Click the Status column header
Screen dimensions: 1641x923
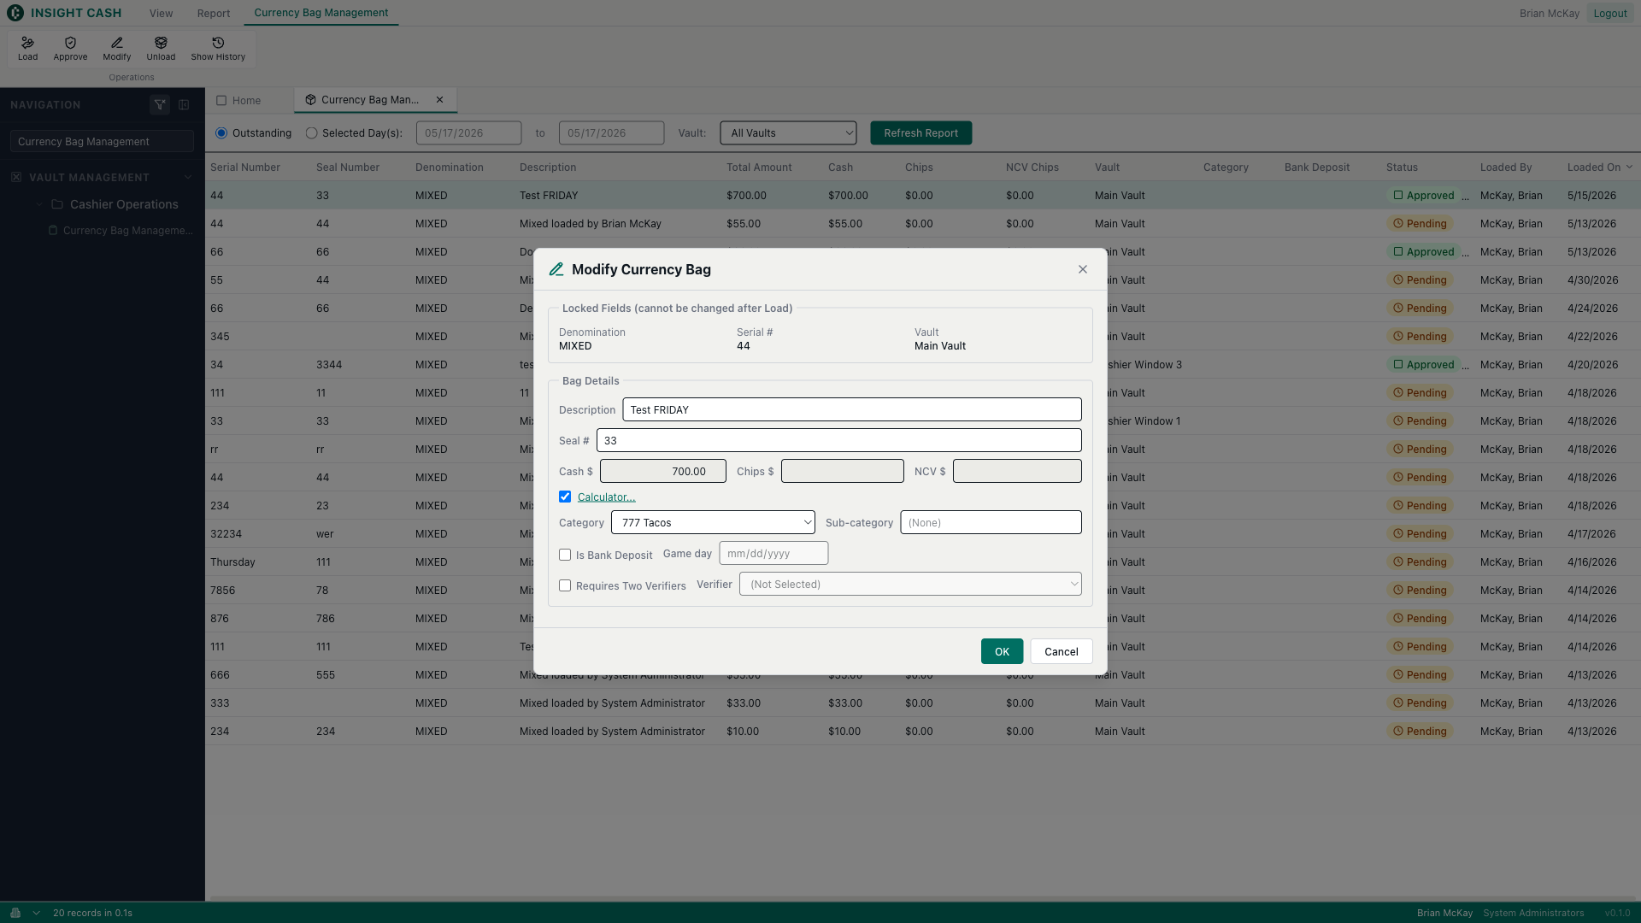[x=1402, y=168]
